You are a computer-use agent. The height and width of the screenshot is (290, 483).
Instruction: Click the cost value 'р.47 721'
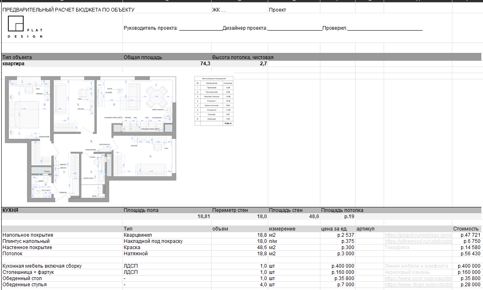[x=470, y=235]
